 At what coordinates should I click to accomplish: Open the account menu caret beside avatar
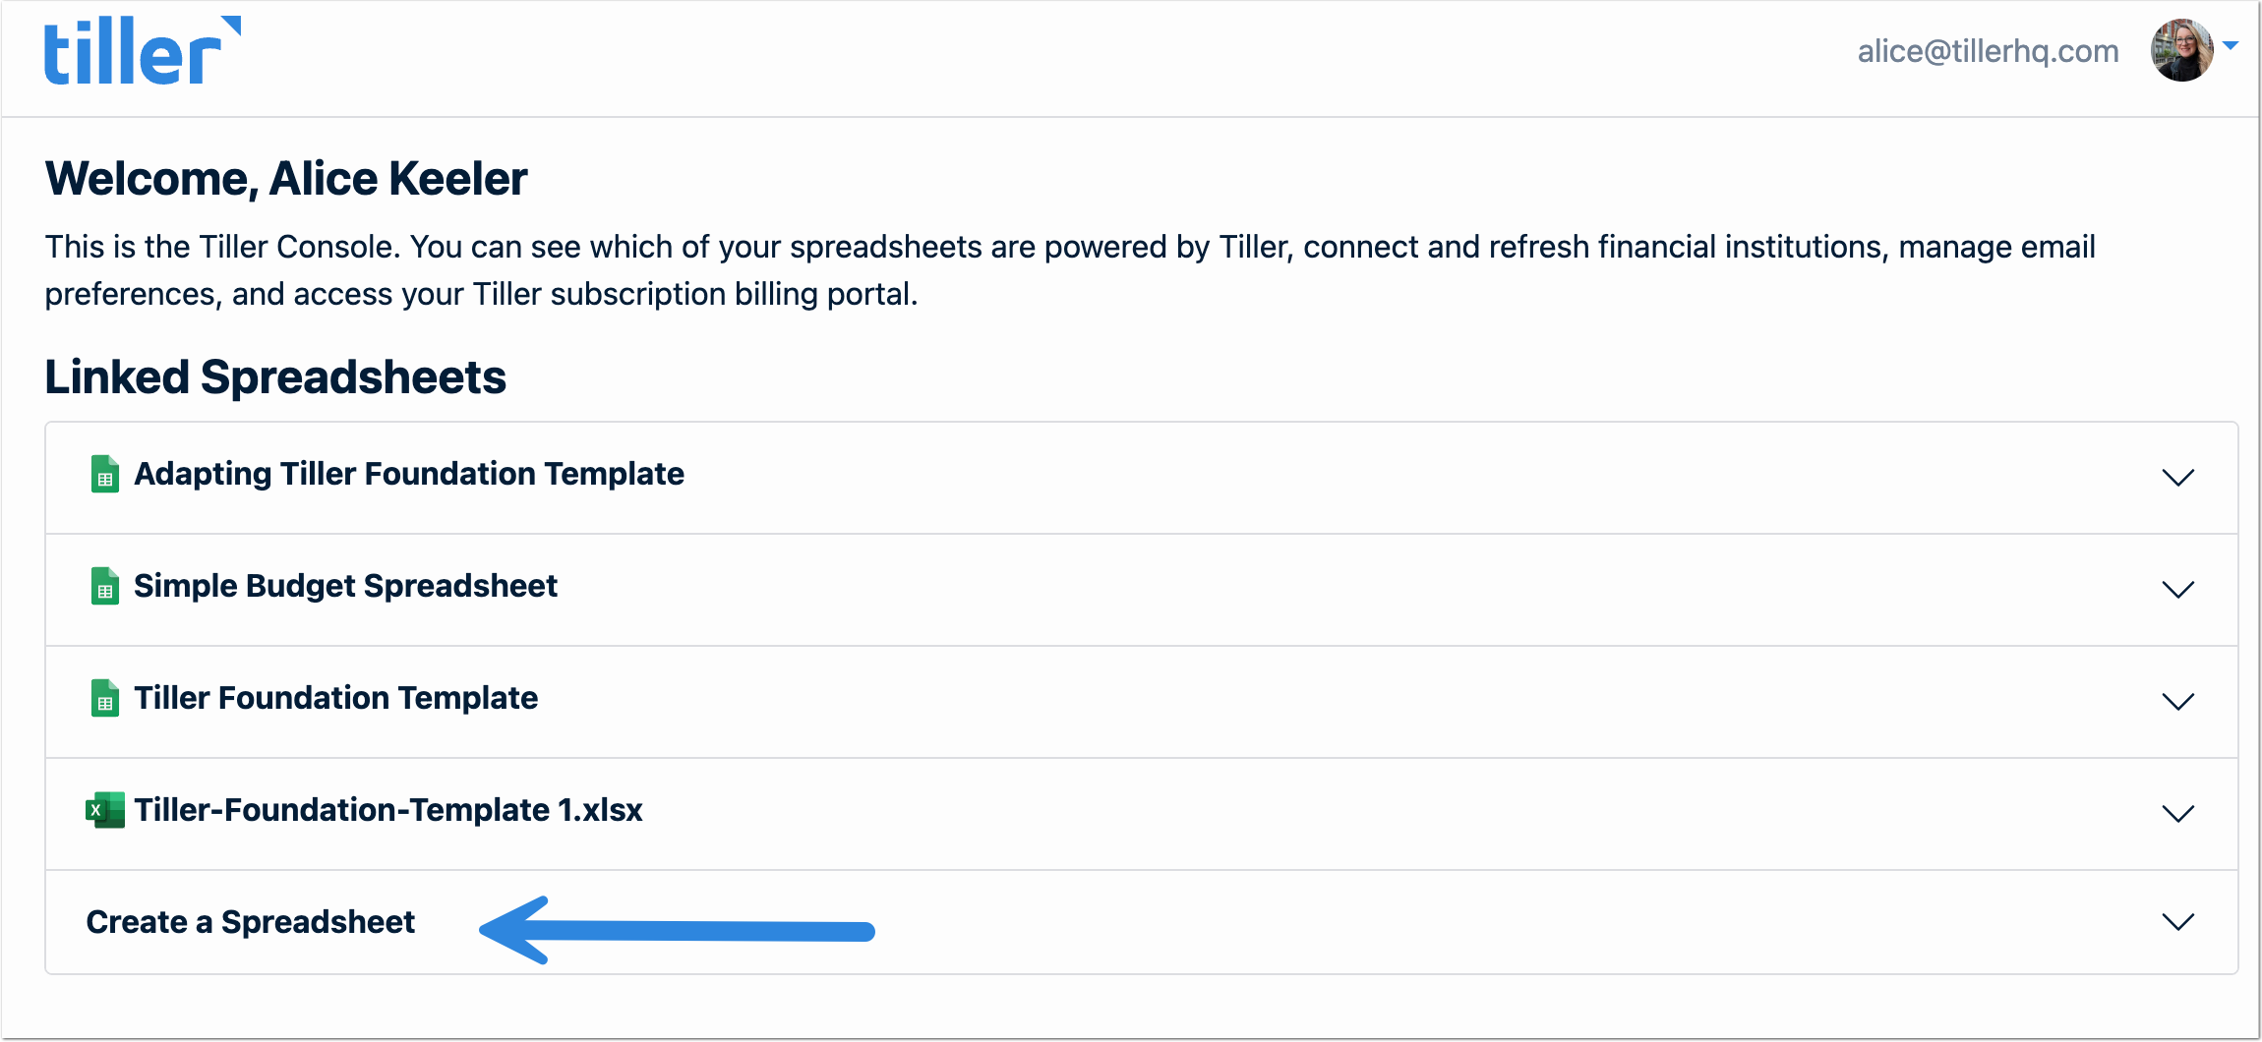[2231, 46]
